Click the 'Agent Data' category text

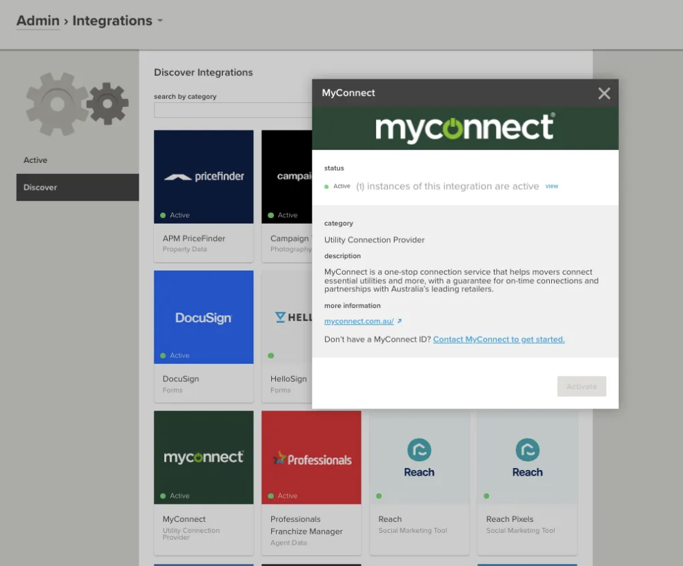point(288,543)
